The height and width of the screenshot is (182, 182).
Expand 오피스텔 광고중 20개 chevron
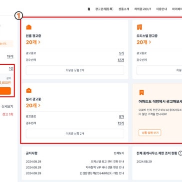click(x=150, y=42)
